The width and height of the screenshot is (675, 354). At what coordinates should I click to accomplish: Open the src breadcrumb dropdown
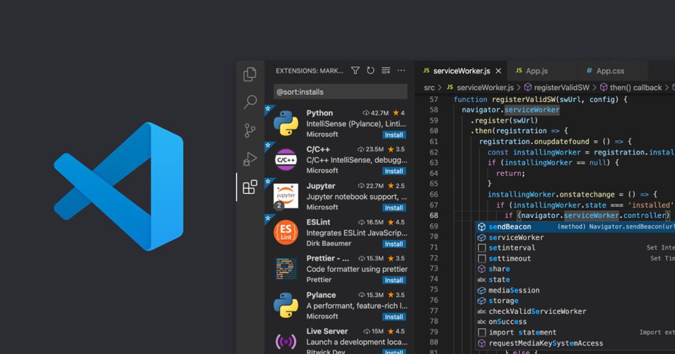(429, 87)
